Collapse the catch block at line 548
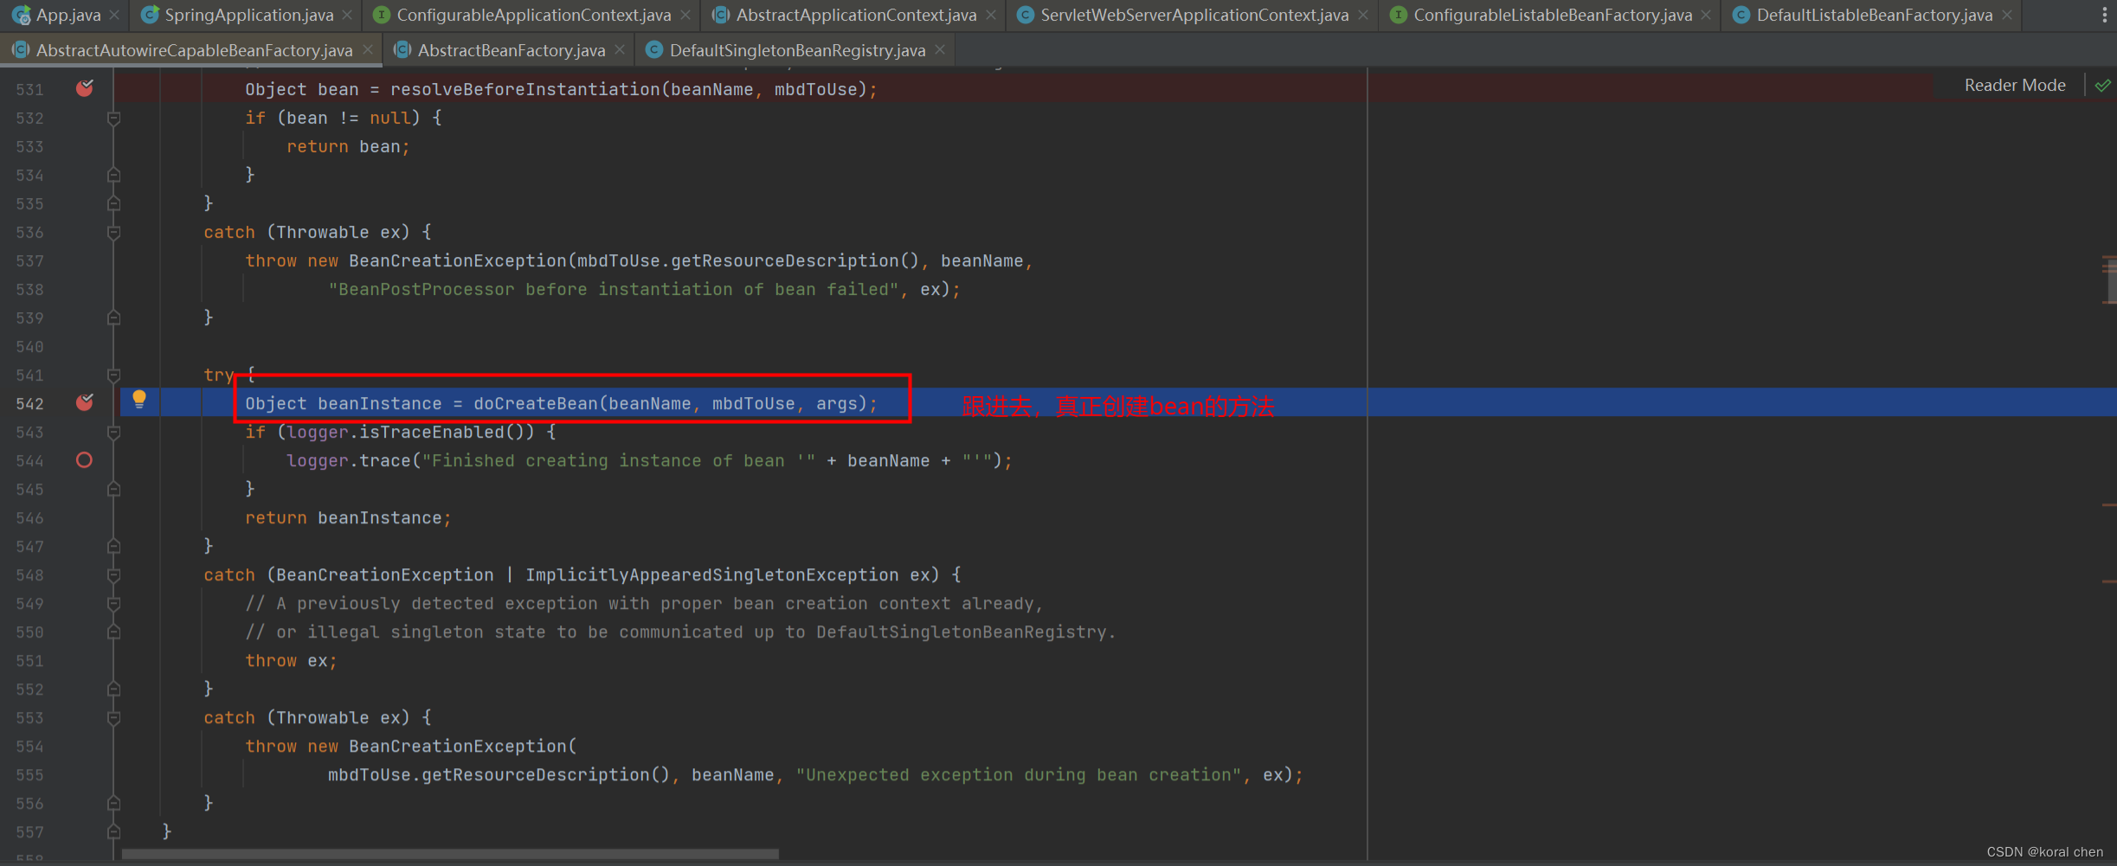2117x866 pixels. click(x=113, y=574)
